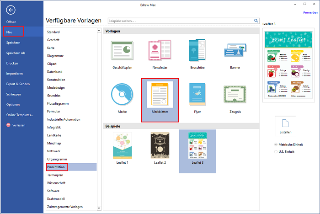
Task: Select the Präsentation category
Action: (x=71, y=167)
